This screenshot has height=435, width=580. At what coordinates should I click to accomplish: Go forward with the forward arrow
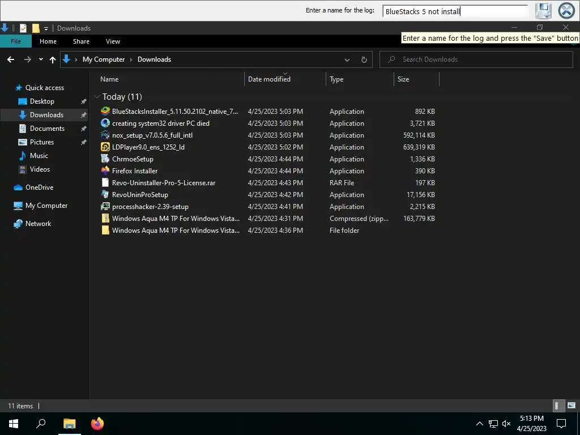click(x=27, y=59)
